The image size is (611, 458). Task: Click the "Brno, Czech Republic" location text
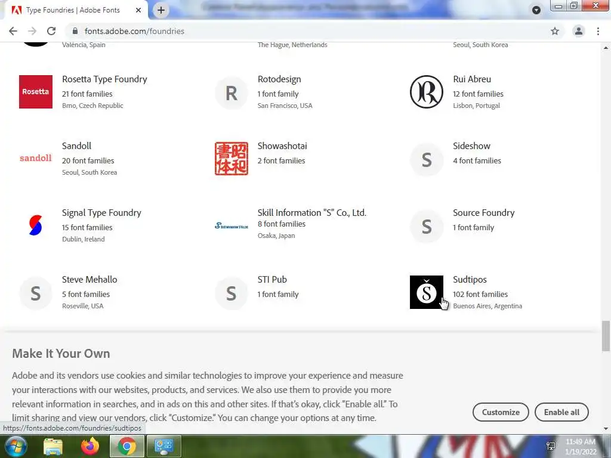point(92,106)
